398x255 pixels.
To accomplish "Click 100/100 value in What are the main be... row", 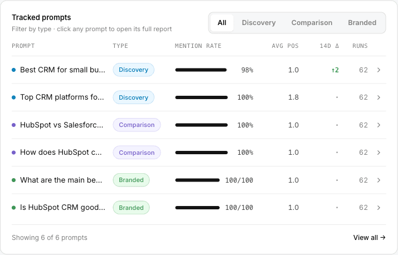I will pyautogui.click(x=239, y=180).
